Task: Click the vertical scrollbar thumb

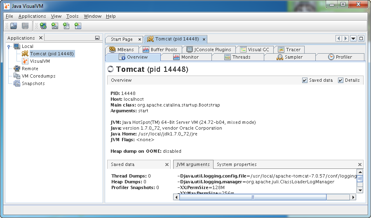Action: [x=360, y=179]
